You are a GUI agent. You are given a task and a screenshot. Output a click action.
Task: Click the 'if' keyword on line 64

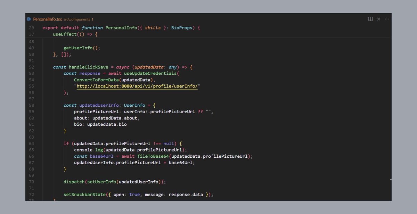(66, 143)
